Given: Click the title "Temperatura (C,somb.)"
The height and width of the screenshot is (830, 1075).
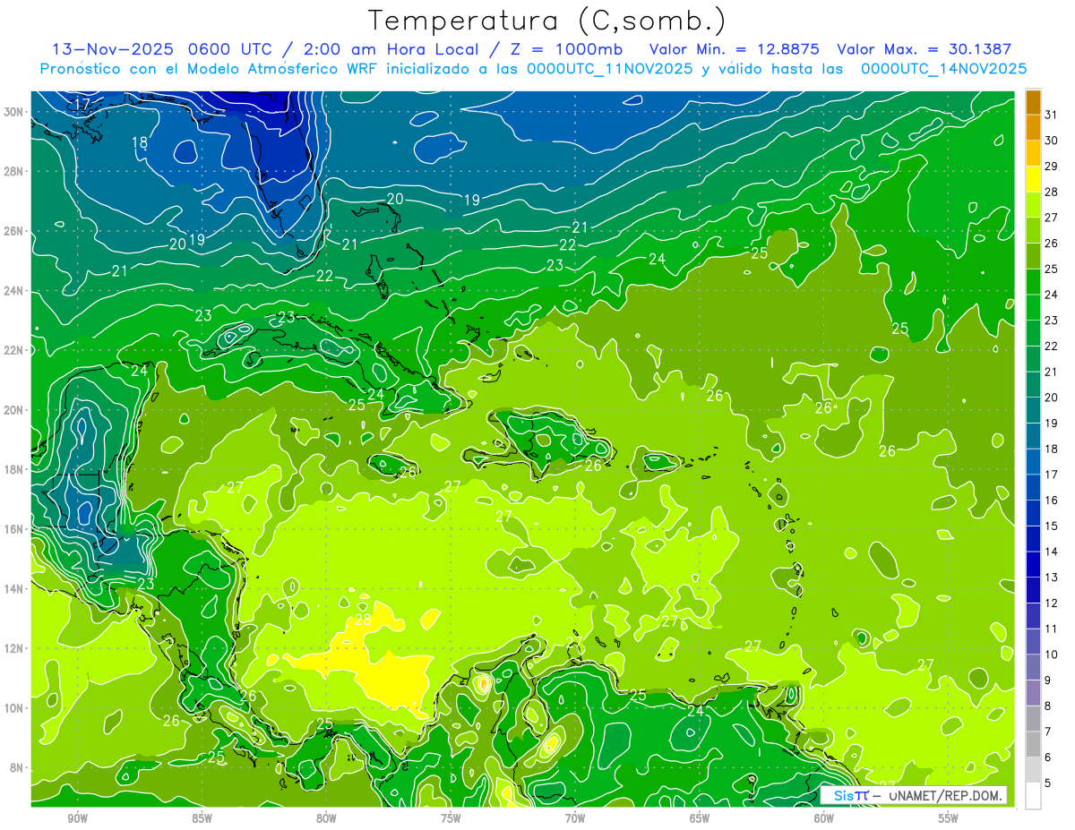Looking at the screenshot, I should (547, 21).
